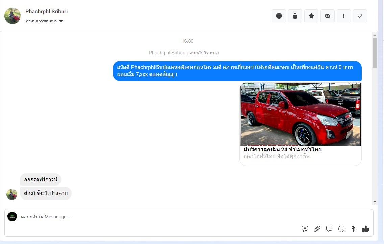The width and height of the screenshot is (384, 244).
Task: Click the Phachrphl Sriburi contact name
Action: click(x=46, y=11)
